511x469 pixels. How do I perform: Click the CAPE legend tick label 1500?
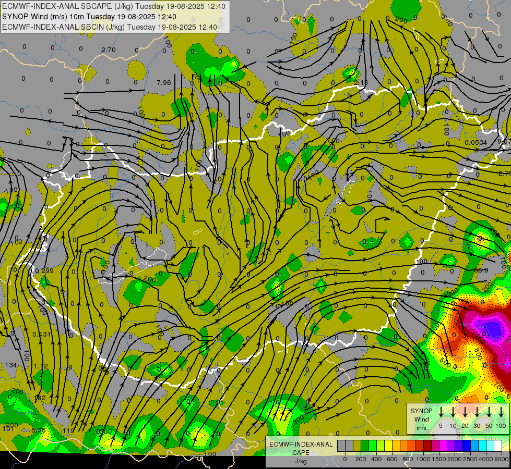pyautogui.click(x=439, y=459)
